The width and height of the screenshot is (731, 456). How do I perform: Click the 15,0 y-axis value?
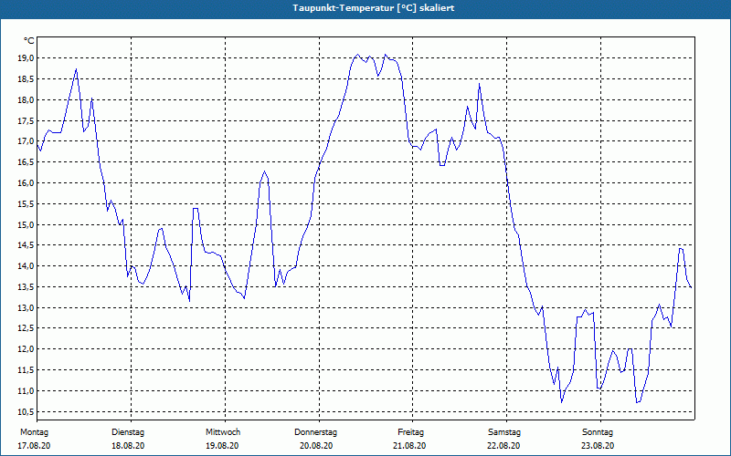click(26, 224)
